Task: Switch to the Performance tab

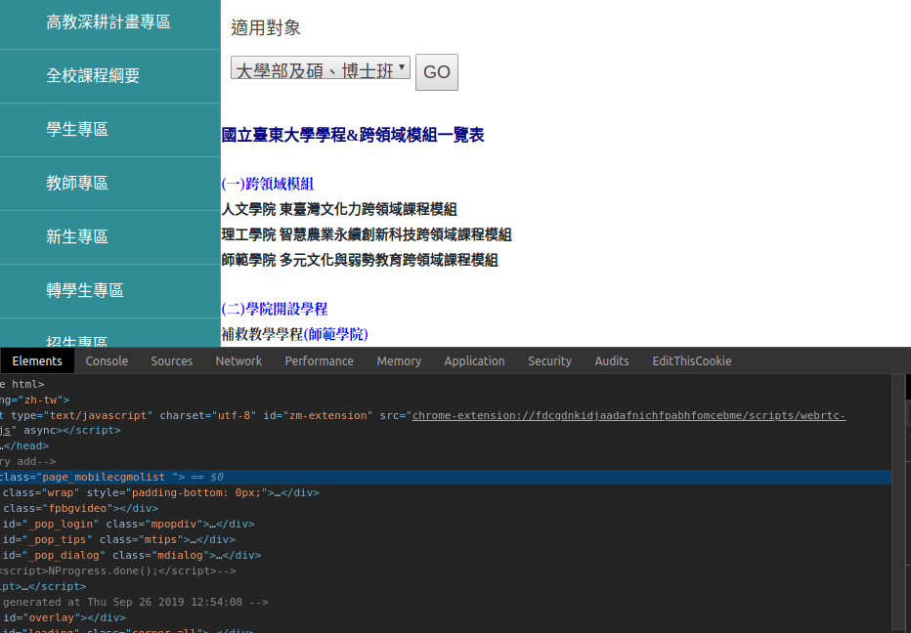Action: (319, 361)
